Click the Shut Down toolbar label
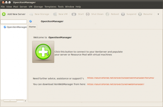This screenshot has width=163, height=107. (x=98, y=14)
